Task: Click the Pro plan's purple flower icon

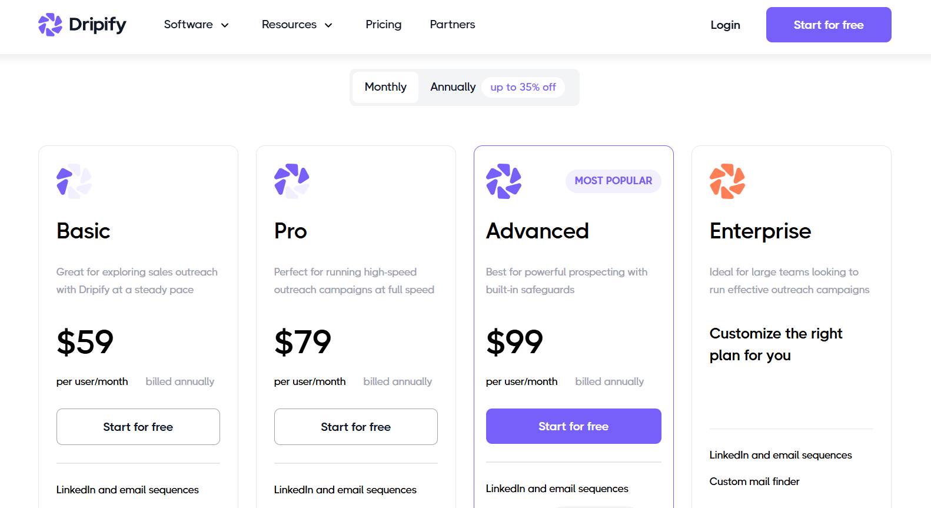Action: coord(291,181)
